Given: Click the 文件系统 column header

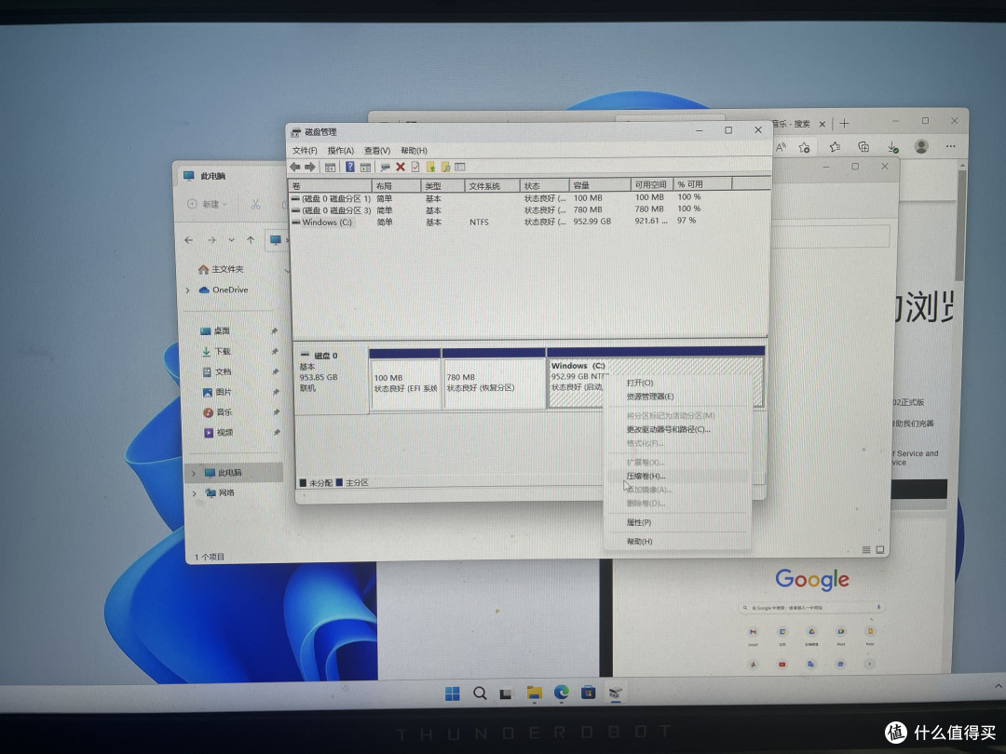Looking at the screenshot, I should [492, 186].
